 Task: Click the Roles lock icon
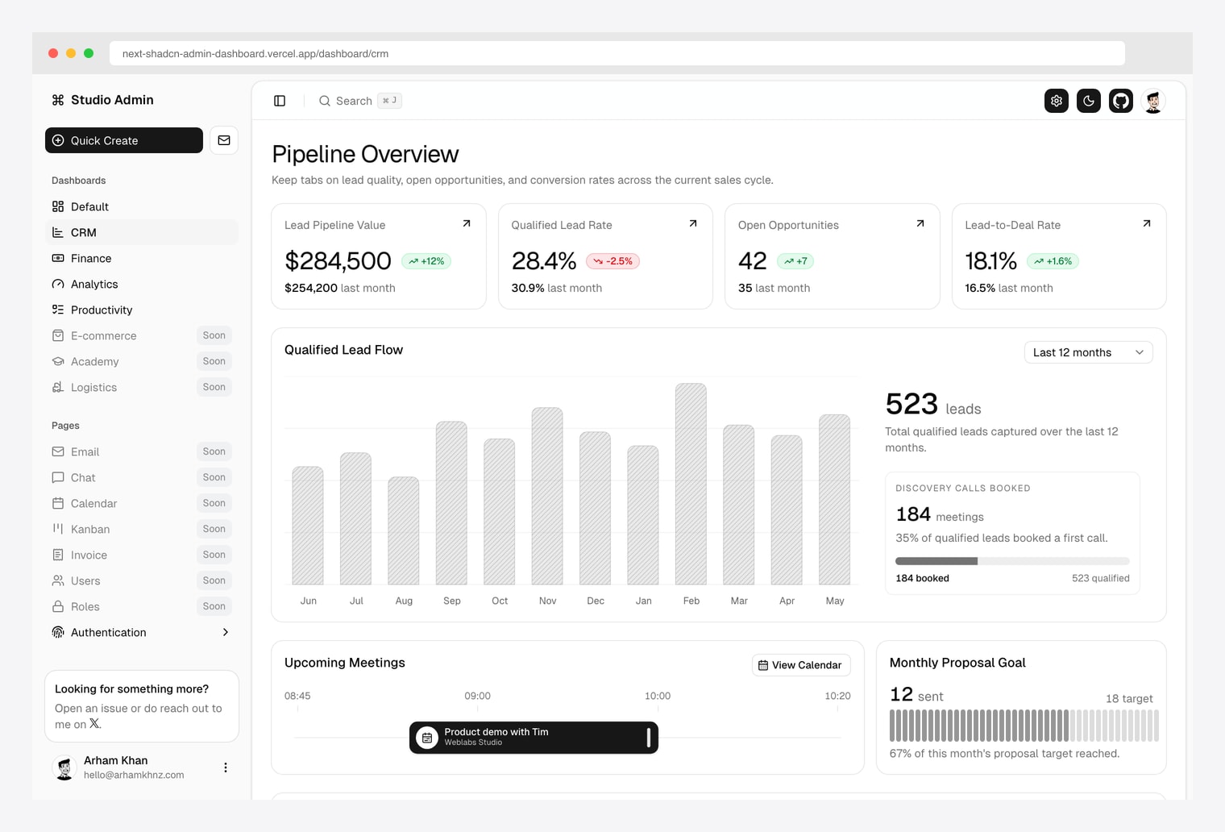click(x=58, y=606)
